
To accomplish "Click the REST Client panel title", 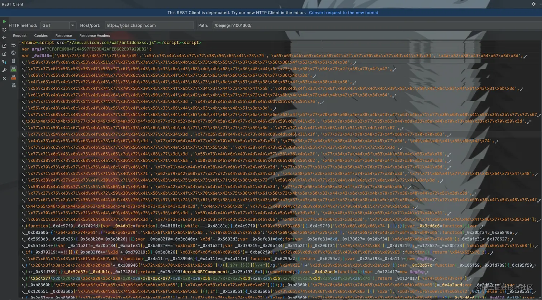I will [x=13, y=4].
